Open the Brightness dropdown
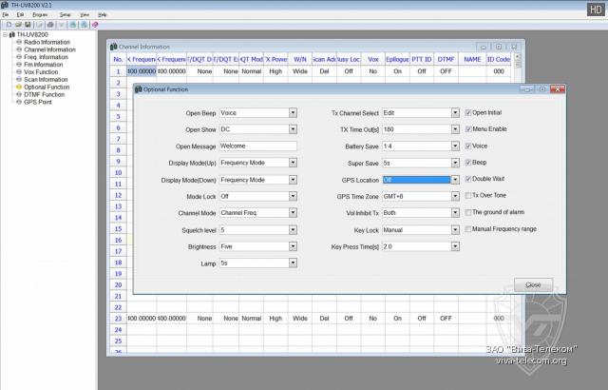Image resolution: width=608 pixels, height=390 pixels. point(292,246)
